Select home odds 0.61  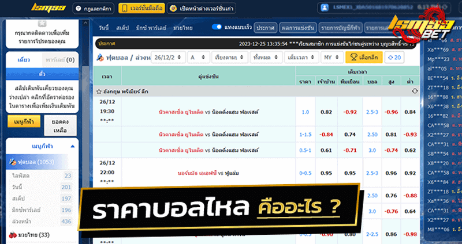click(326, 150)
